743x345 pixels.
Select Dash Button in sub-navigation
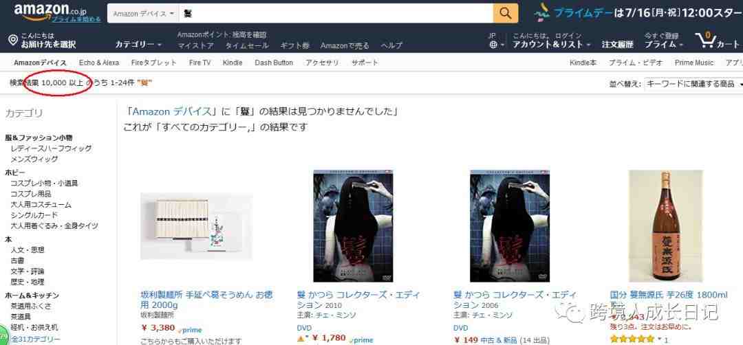274,63
